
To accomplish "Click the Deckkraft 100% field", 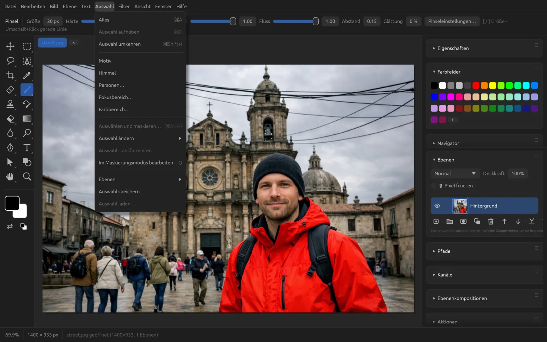I will (518, 173).
